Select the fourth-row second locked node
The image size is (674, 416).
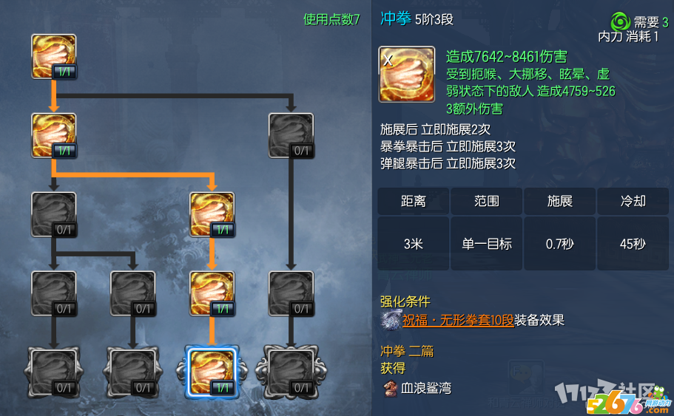coord(133,293)
